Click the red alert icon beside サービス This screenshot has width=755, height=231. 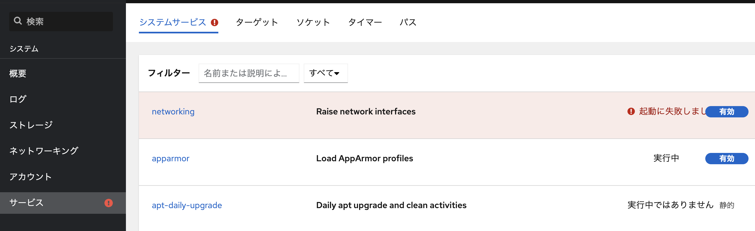pyautogui.click(x=108, y=203)
